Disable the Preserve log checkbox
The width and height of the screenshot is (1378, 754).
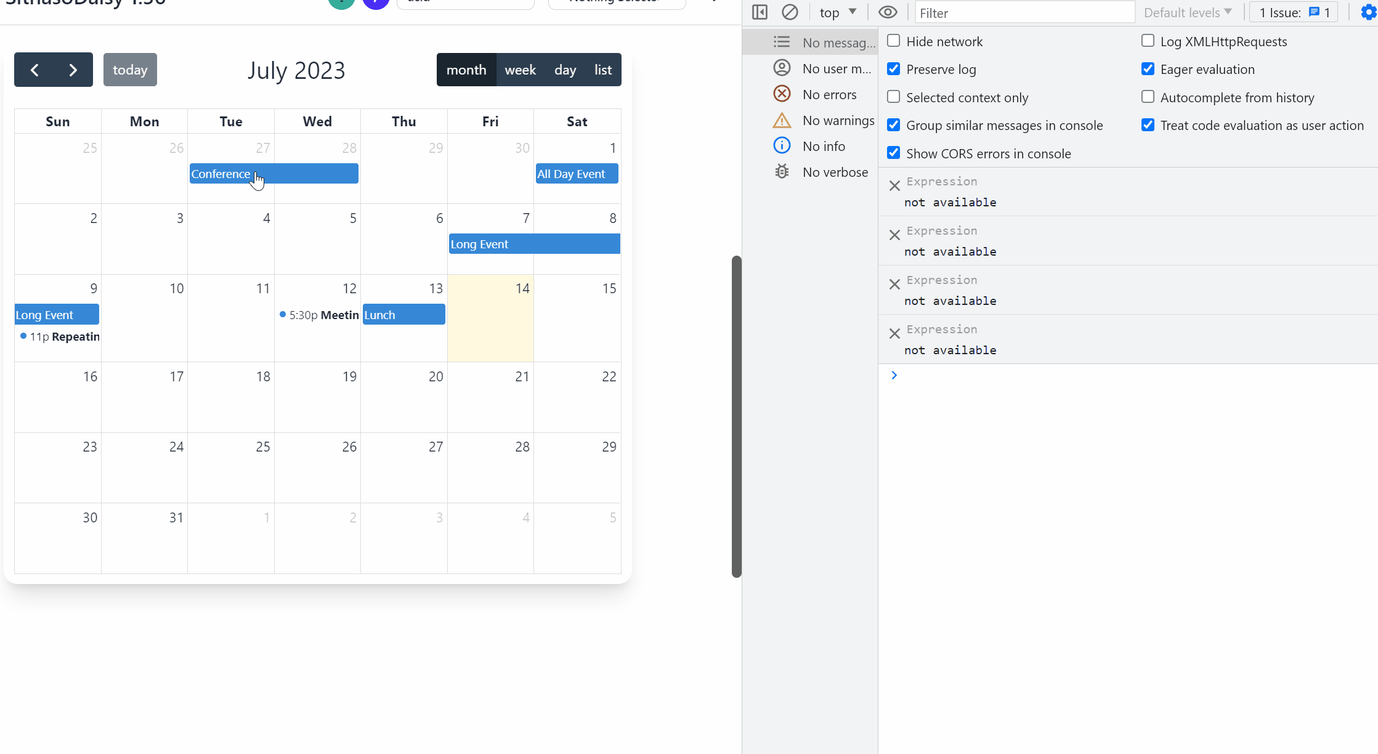click(x=893, y=68)
